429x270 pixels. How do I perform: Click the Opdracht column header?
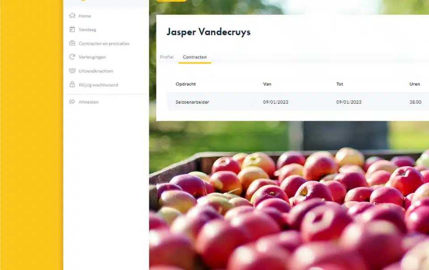[x=185, y=84]
